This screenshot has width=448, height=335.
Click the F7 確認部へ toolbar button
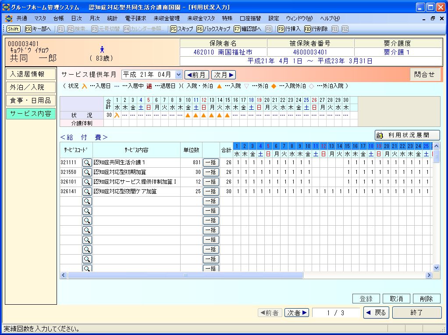point(248,29)
